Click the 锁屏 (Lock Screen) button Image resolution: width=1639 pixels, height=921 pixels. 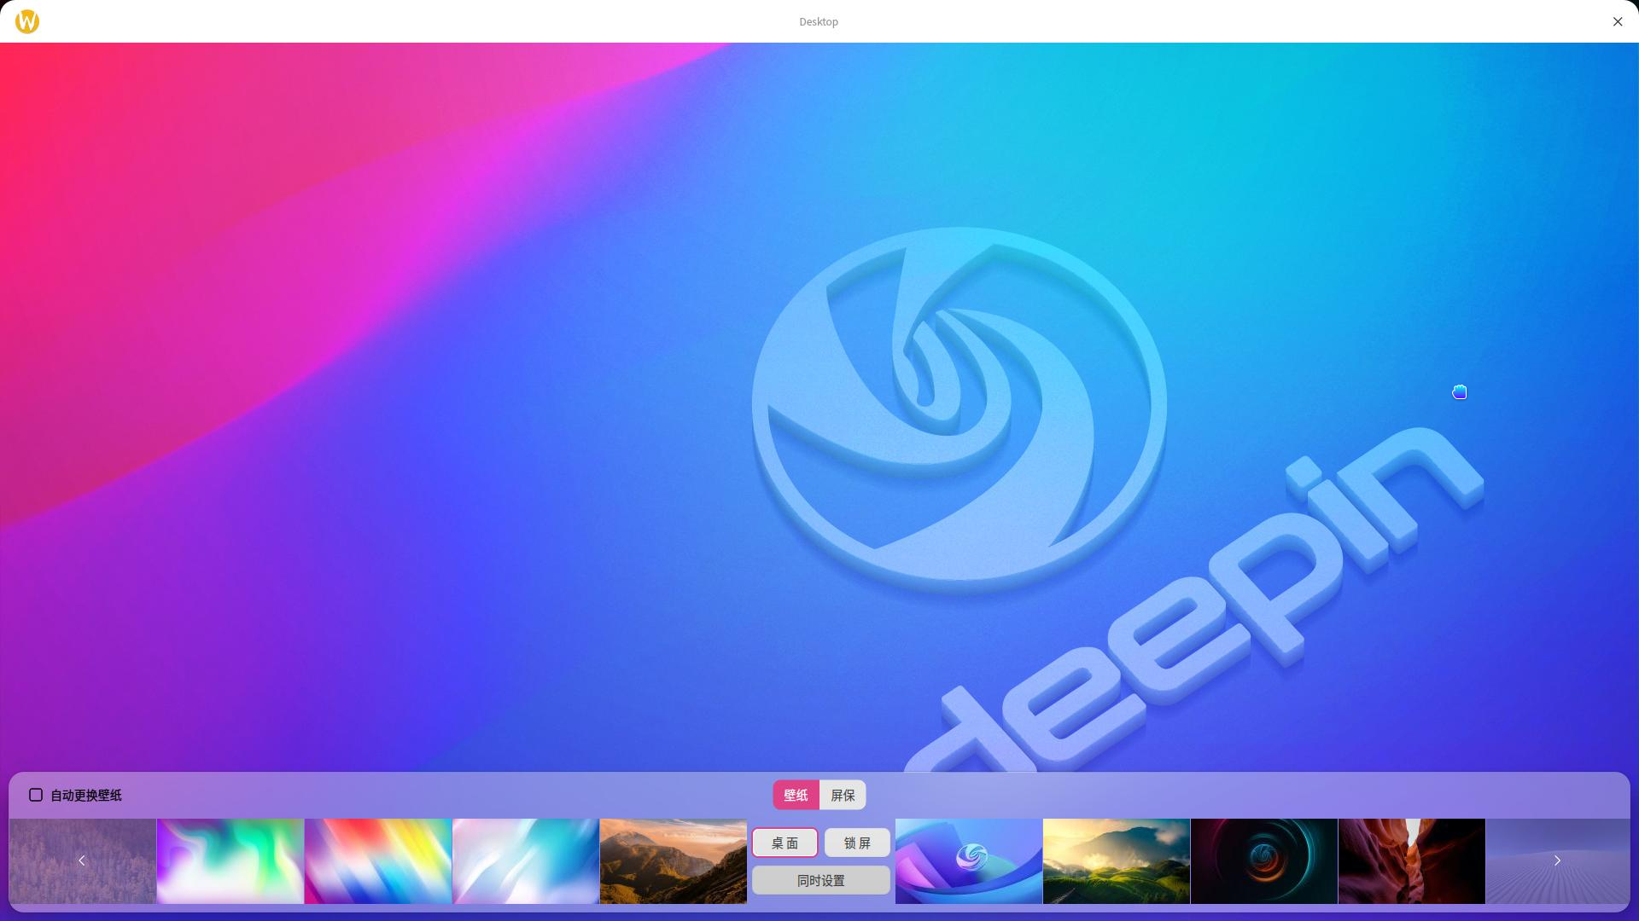856,843
